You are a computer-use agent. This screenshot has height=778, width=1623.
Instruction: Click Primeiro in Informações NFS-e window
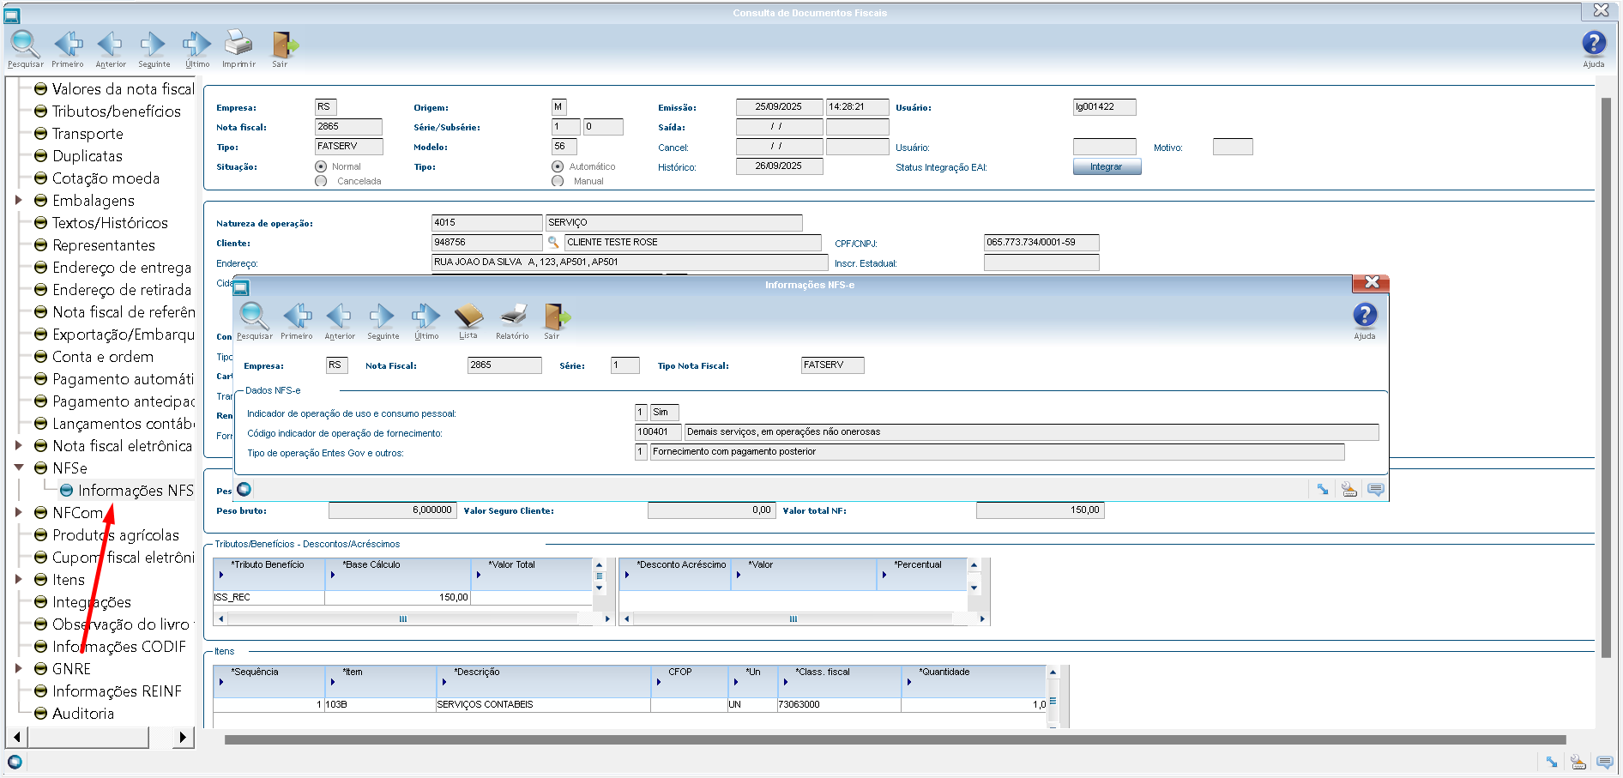(x=297, y=321)
